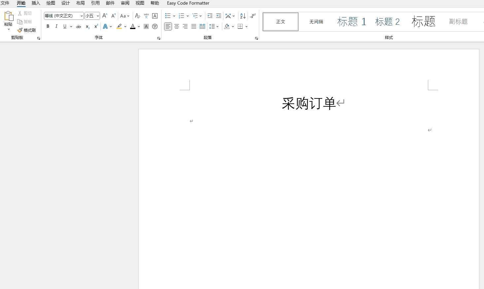Image resolution: width=484 pixels, height=289 pixels.
Task: Click the clear all formatting icon
Action: [x=138, y=16]
